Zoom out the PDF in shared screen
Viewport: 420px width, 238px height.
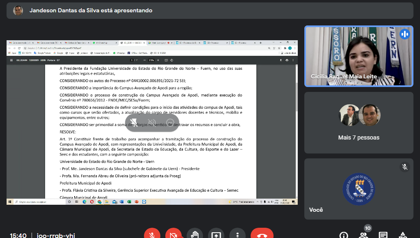(x=145, y=60)
